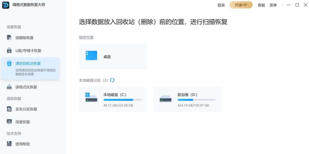The image size is (309, 154).
Task: Click the 使用帮助 book icon
Action: click(x=9, y=144)
